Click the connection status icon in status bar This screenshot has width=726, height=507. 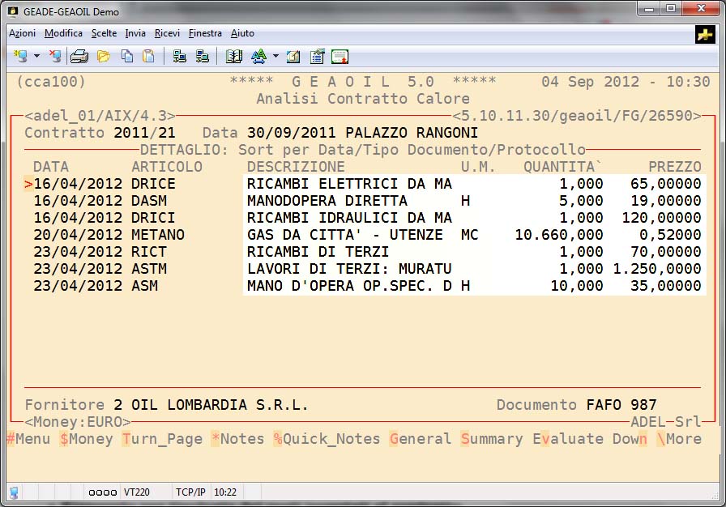pyautogui.click(x=15, y=492)
